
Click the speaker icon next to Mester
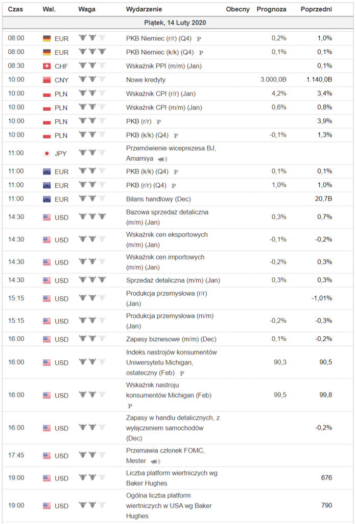155,462
